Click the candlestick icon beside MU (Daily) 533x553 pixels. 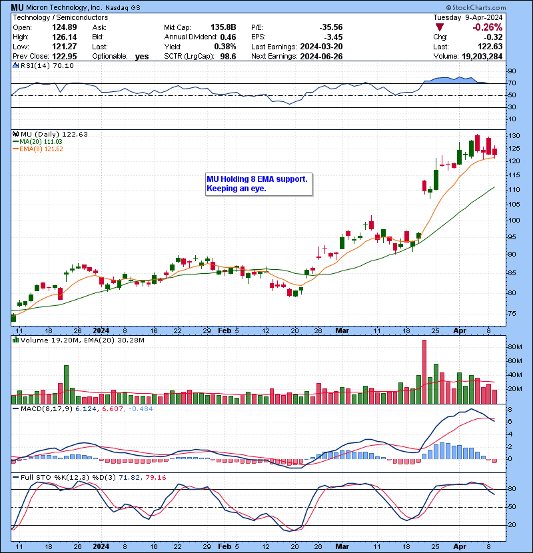tap(16, 134)
